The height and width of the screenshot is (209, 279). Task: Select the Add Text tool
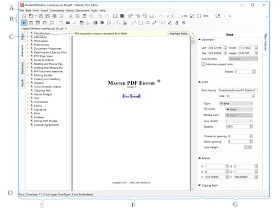coord(118,23)
